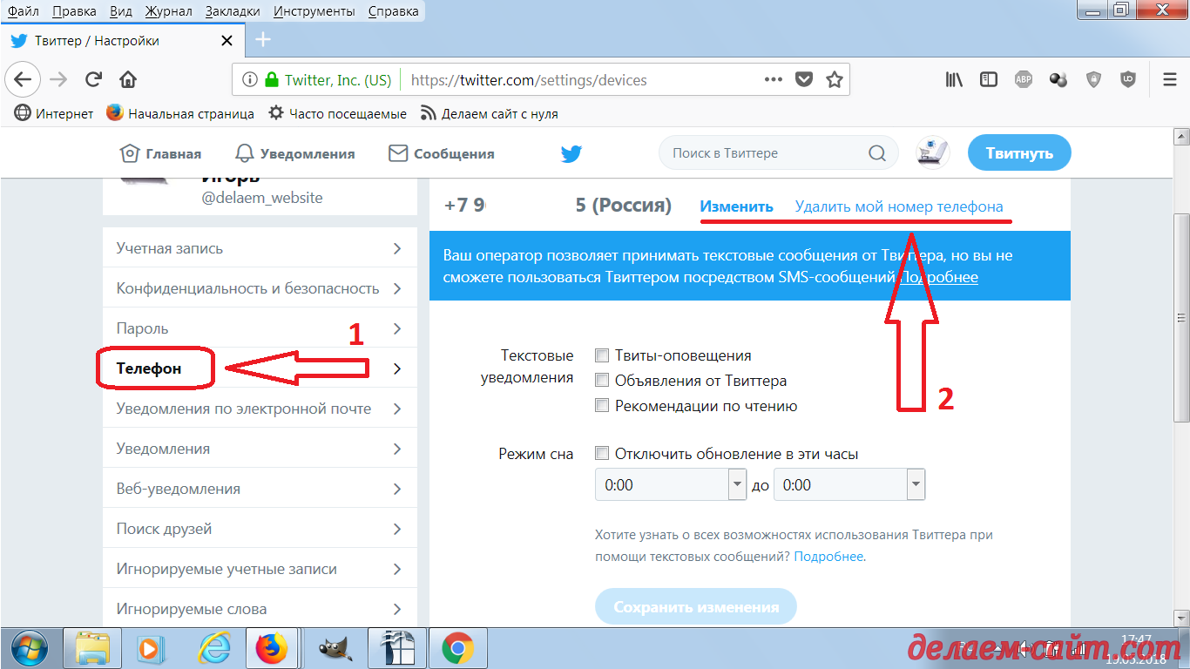Open the Игнорируемые слова settings section
Viewport: 1190px width, 669px height.
point(260,607)
